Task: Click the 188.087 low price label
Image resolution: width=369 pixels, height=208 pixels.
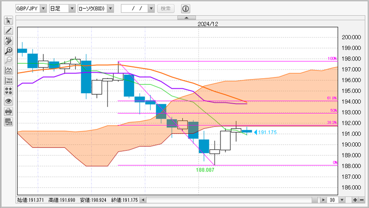Action: (205, 170)
